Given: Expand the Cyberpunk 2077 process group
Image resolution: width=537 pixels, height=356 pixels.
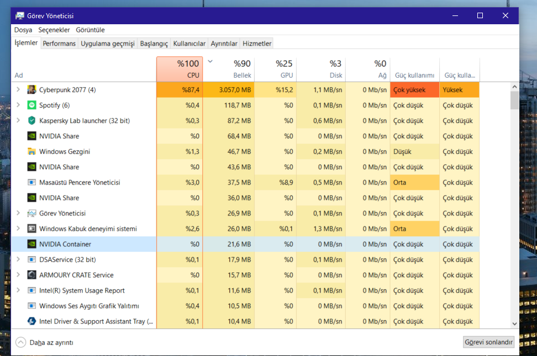Looking at the screenshot, I should point(18,90).
